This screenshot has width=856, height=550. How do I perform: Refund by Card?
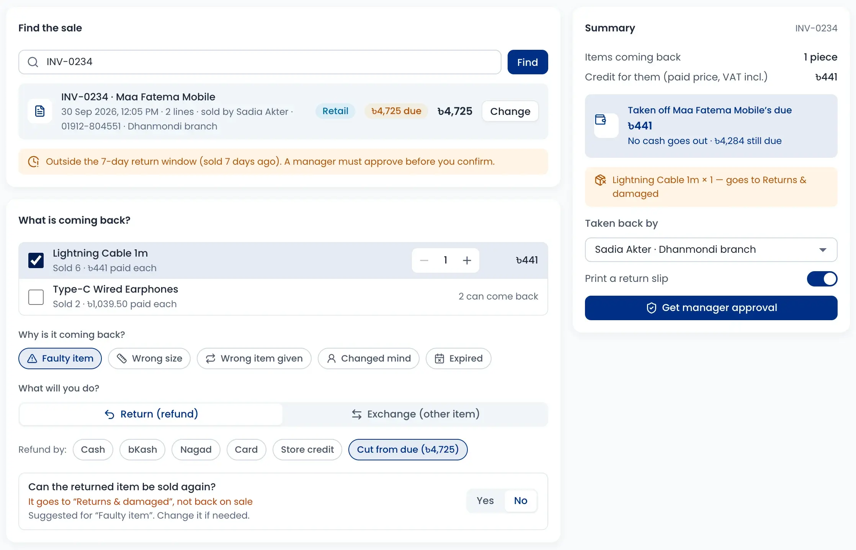(246, 450)
